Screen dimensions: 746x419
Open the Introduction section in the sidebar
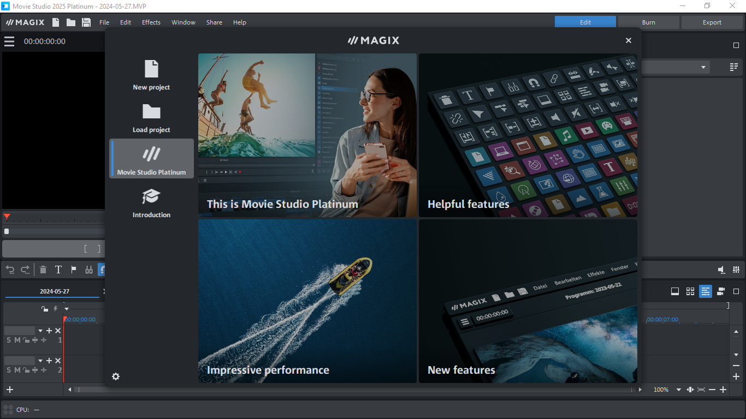pos(151,202)
